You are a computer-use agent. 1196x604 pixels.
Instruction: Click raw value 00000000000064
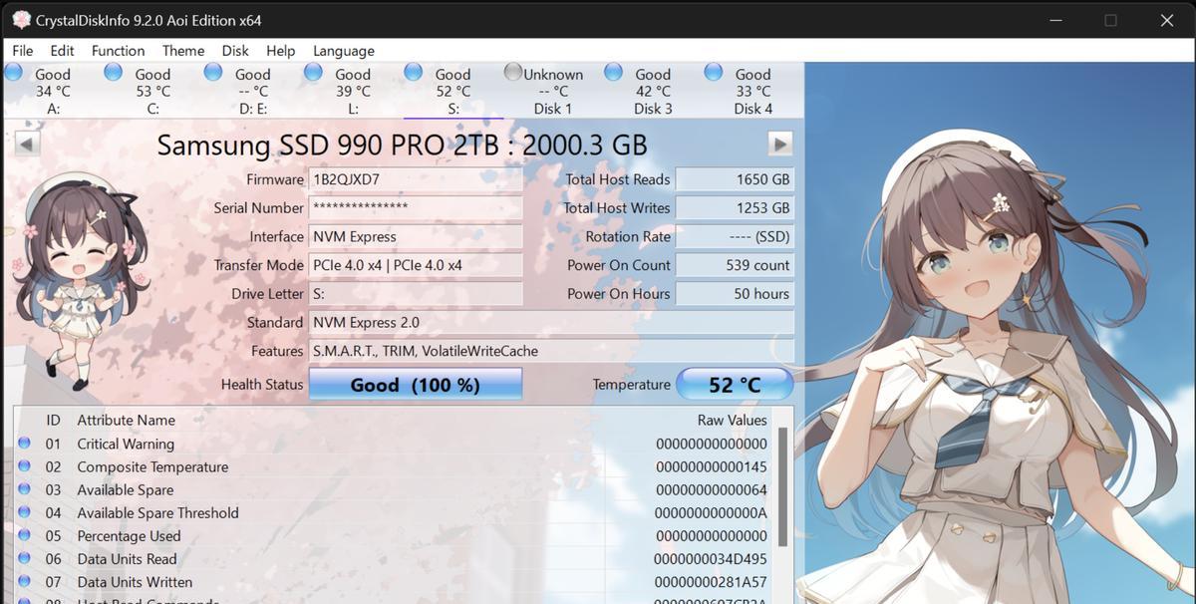pos(712,489)
